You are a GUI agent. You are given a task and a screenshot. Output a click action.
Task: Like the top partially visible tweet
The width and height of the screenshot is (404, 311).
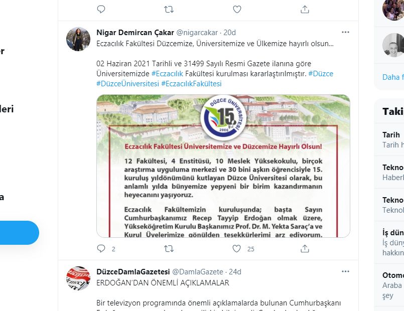[237, 9]
